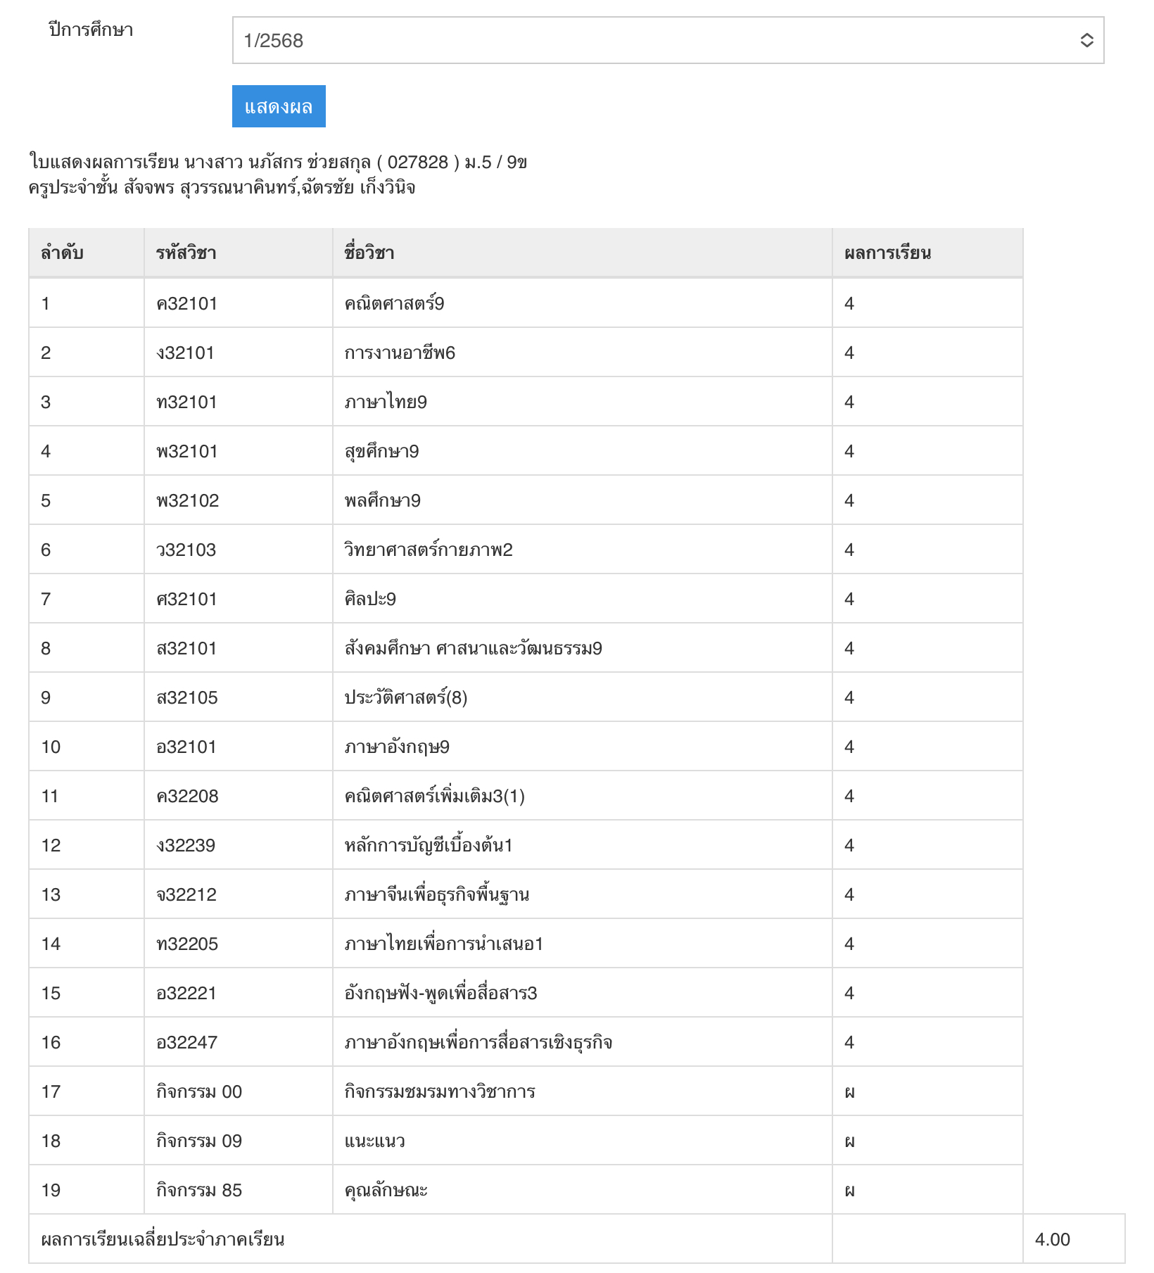The image size is (1154, 1273).
Task: Click the คุณลักษณะ activity name
Action: point(386,1190)
